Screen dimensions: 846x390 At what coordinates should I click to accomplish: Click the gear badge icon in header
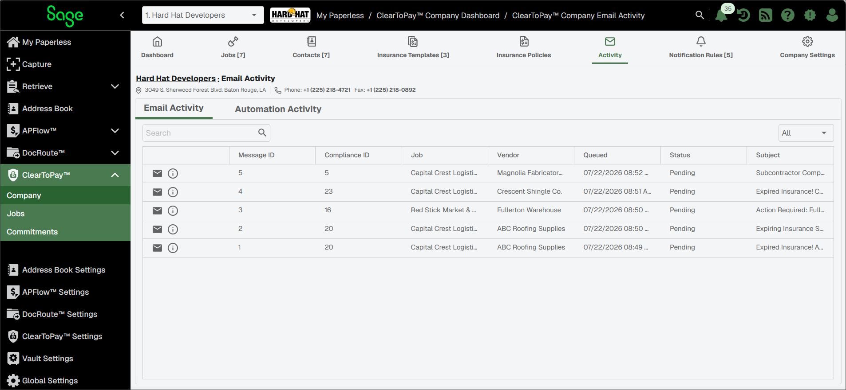tap(810, 16)
